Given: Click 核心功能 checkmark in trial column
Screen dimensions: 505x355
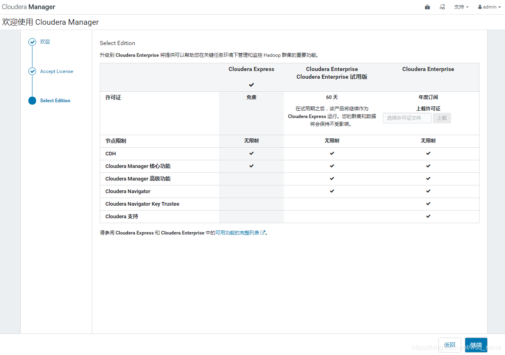Looking at the screenshot, I should [332, 166].
